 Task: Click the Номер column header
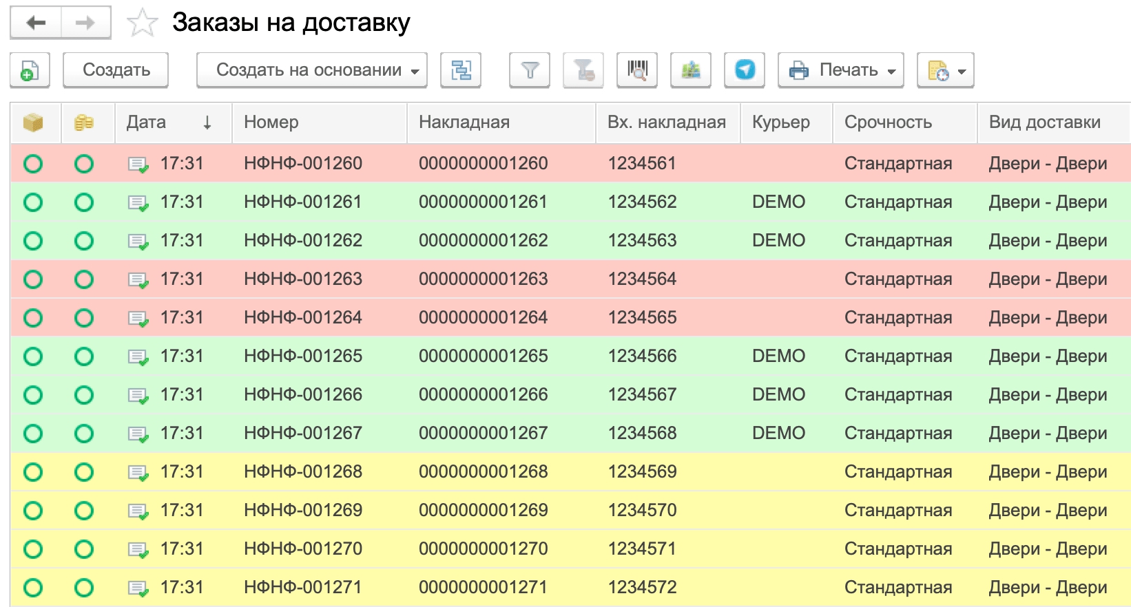pyautogui.click(x=320, y=123)
